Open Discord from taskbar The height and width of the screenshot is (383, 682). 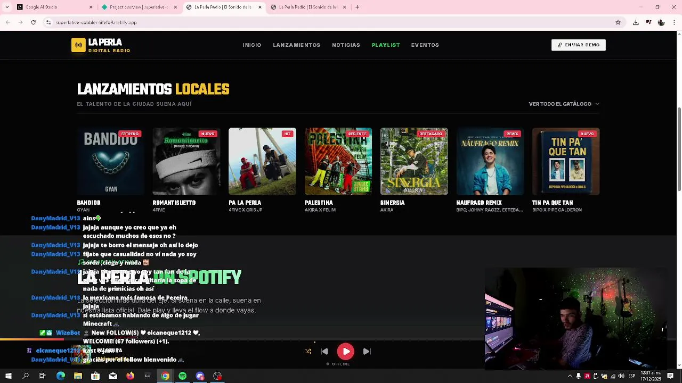point(200,376)
